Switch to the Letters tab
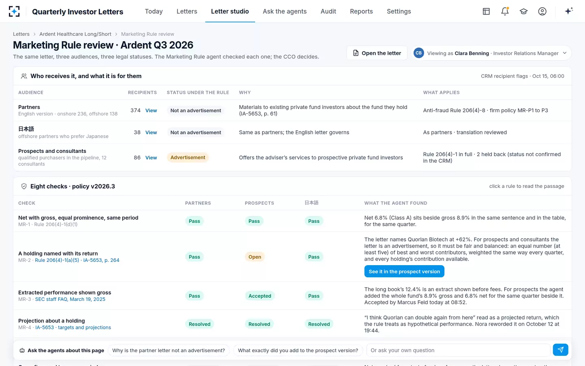 [x=187, y=11]
